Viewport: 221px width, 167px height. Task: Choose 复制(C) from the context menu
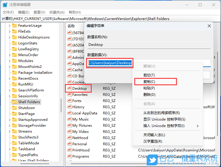[x=149, y=82]
